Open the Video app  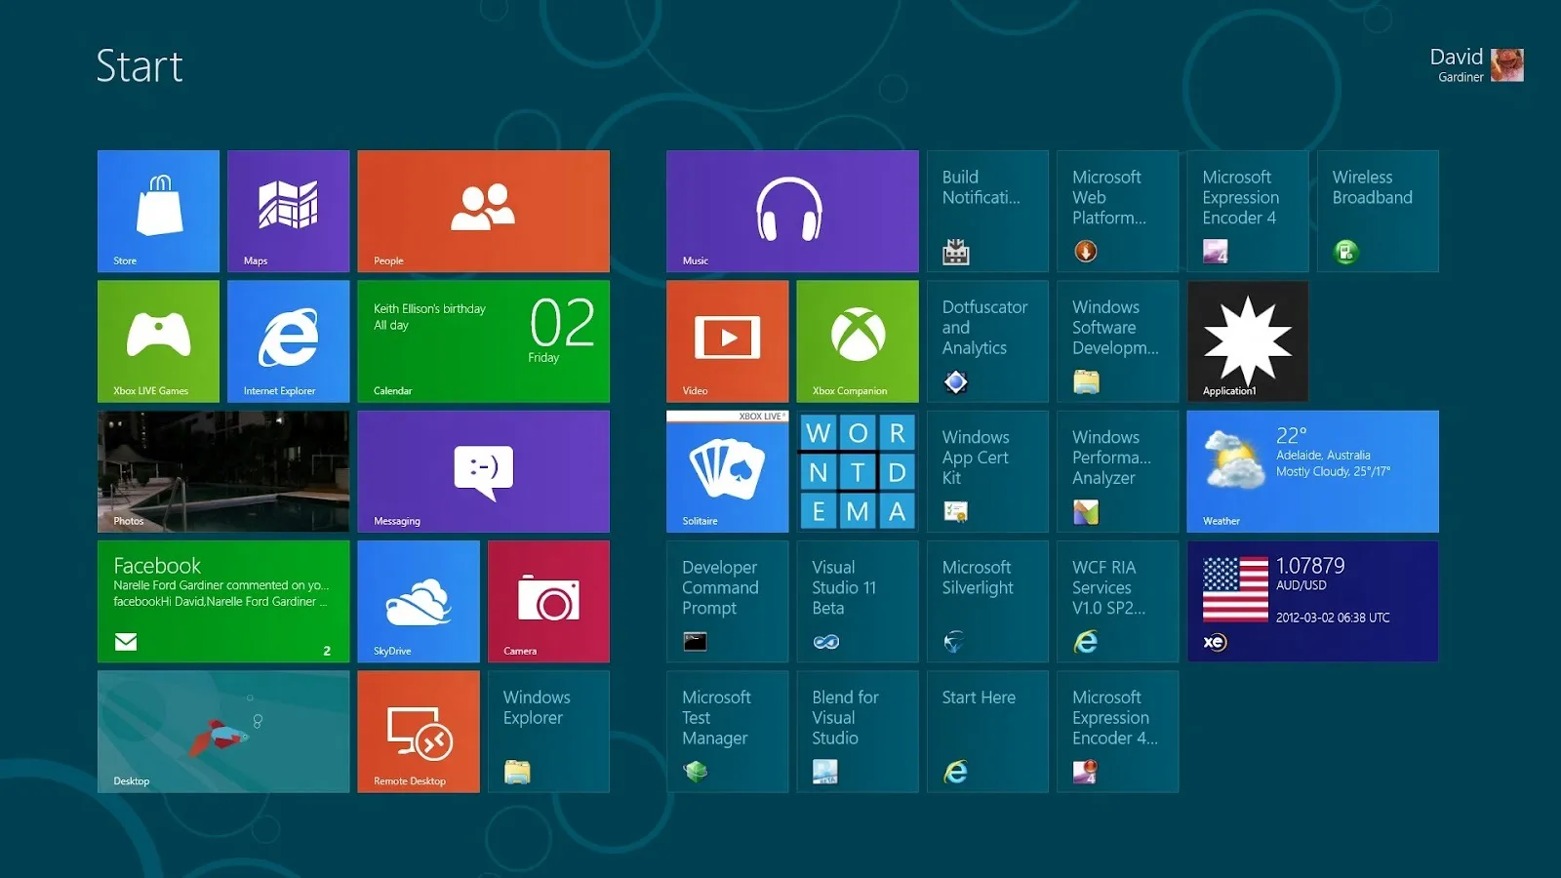[x=727, y=340]
